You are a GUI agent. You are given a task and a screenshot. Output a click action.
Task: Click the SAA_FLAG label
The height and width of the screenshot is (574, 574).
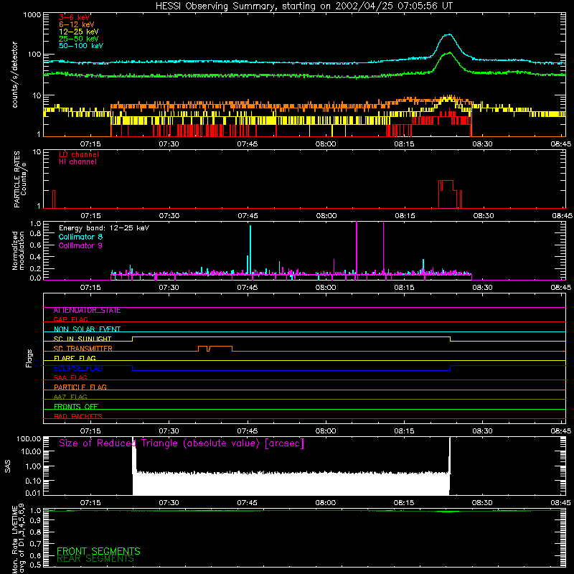coord(70,377)
